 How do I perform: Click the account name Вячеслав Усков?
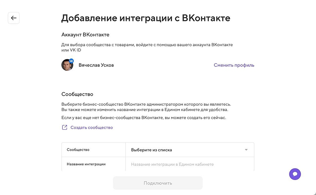(96, 65)
